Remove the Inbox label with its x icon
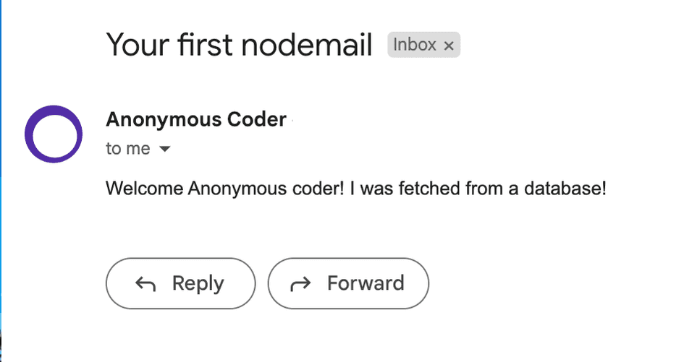 pos(449,46)
